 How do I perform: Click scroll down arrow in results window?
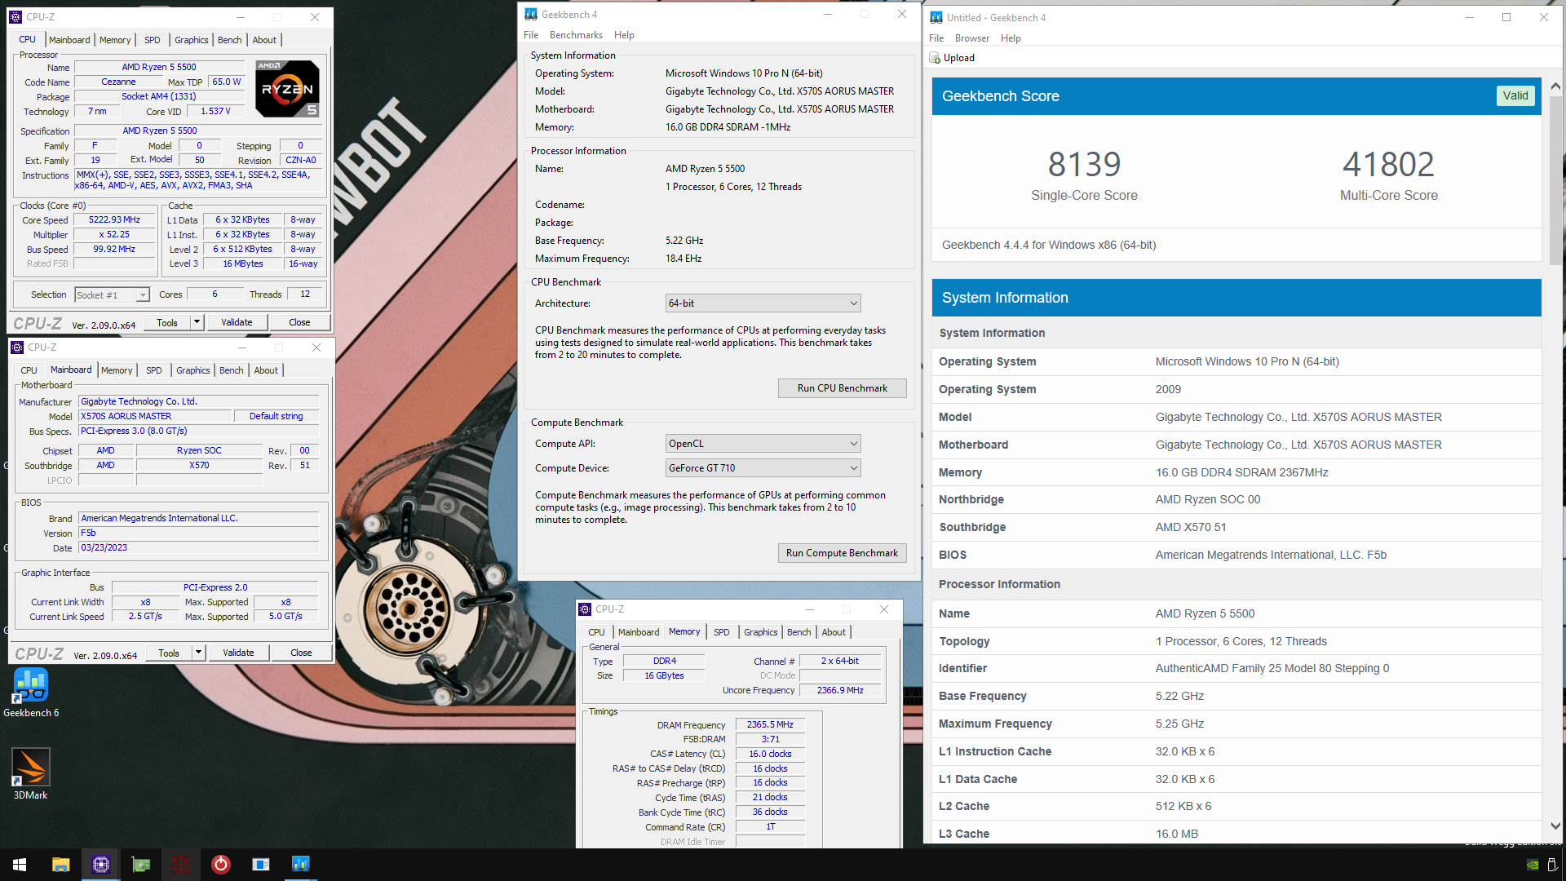point(1555,826)
